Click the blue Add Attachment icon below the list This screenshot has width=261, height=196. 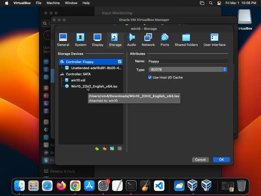[x=112, y=149]
